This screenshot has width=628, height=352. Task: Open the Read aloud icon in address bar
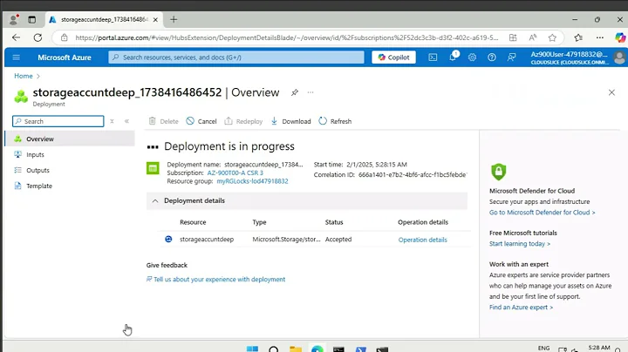tap(533, 37)
